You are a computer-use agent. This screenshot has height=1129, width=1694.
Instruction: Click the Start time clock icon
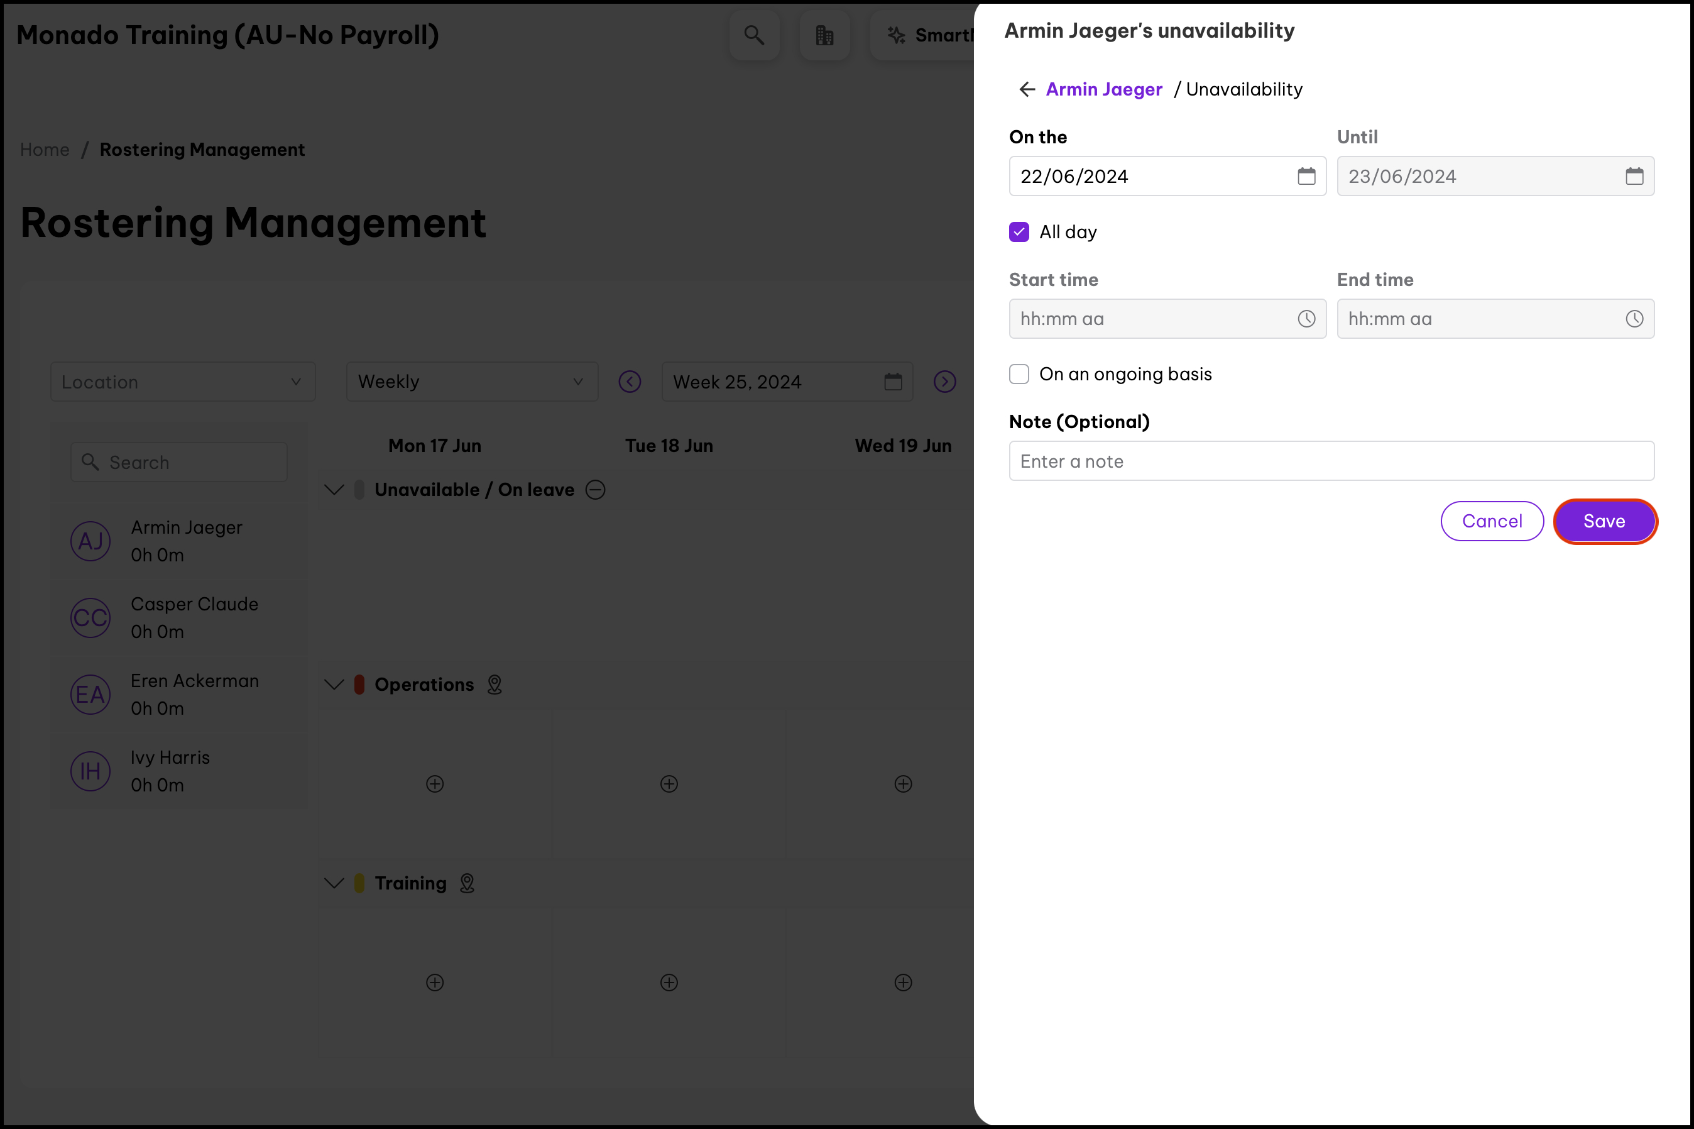(x=1306, y=319)
